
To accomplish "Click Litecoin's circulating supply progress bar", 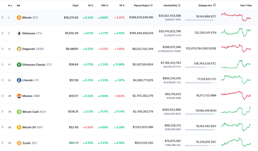I will coord(201,83).
